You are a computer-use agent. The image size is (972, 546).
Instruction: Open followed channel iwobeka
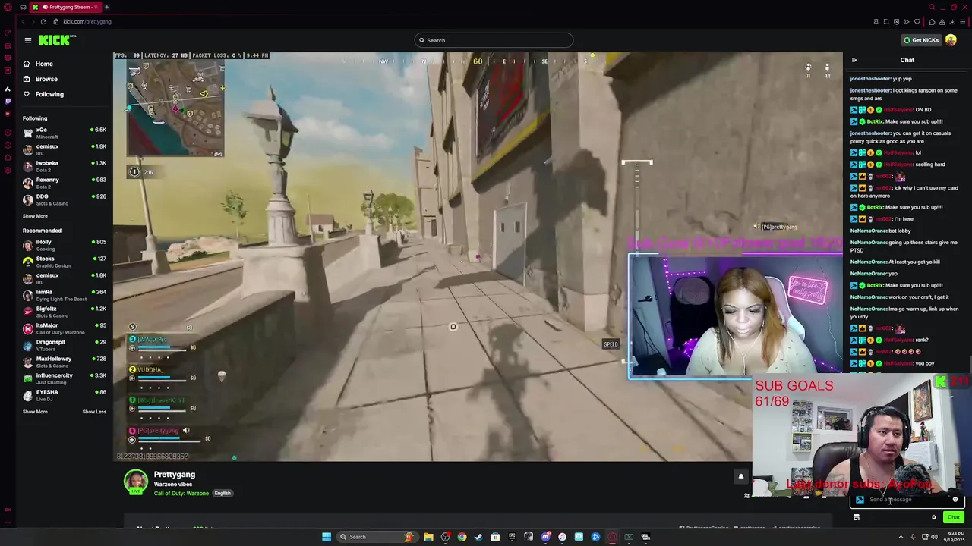point(65,166)
